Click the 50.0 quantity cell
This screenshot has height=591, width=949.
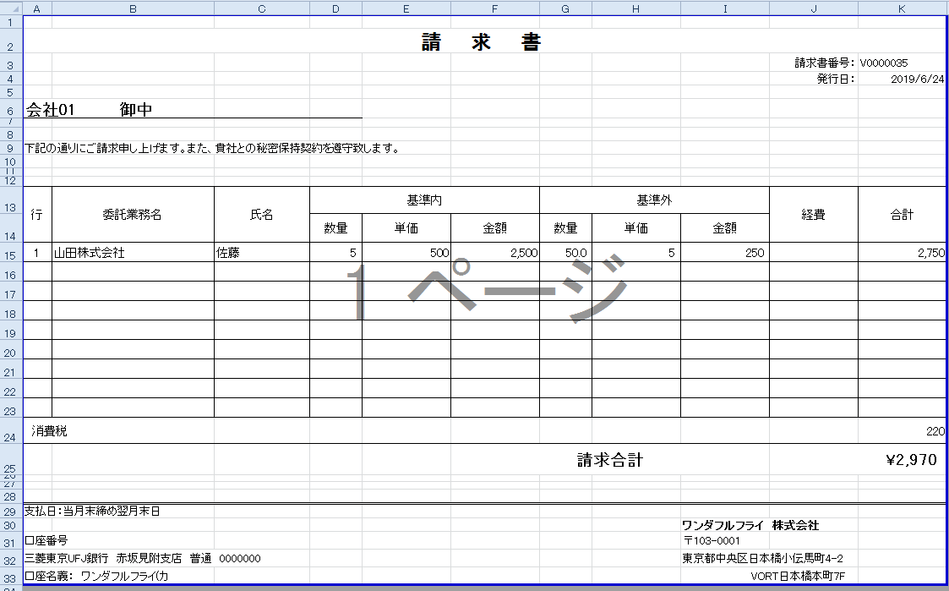click(565, 253)
